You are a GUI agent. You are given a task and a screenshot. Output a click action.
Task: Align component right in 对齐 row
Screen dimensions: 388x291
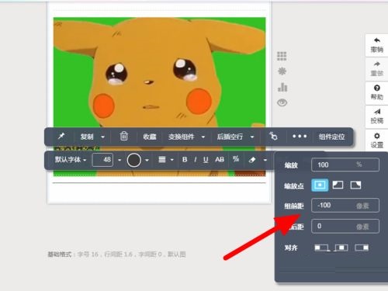click(362, 248)
